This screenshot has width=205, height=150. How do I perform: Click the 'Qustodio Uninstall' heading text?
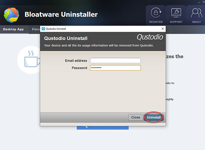(66, 38)
